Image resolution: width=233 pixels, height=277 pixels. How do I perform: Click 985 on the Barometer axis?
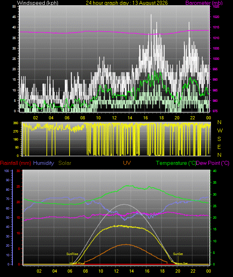coord(215,90)
